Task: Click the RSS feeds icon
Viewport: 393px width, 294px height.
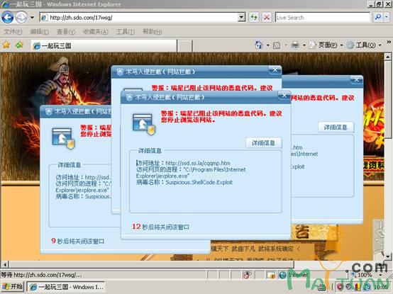Action: (x=277, y=45)
